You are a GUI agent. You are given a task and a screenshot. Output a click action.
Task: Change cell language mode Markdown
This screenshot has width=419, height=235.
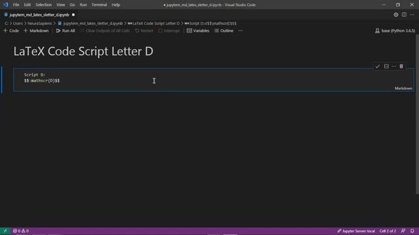(403, 88)
